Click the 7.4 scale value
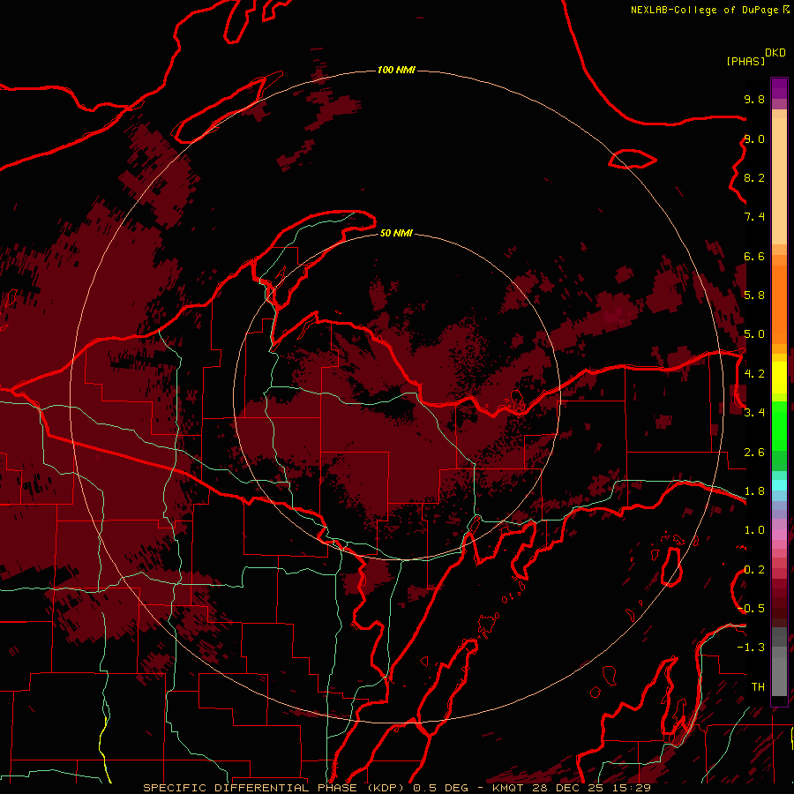Screen dimensions: 794x794 754,217
